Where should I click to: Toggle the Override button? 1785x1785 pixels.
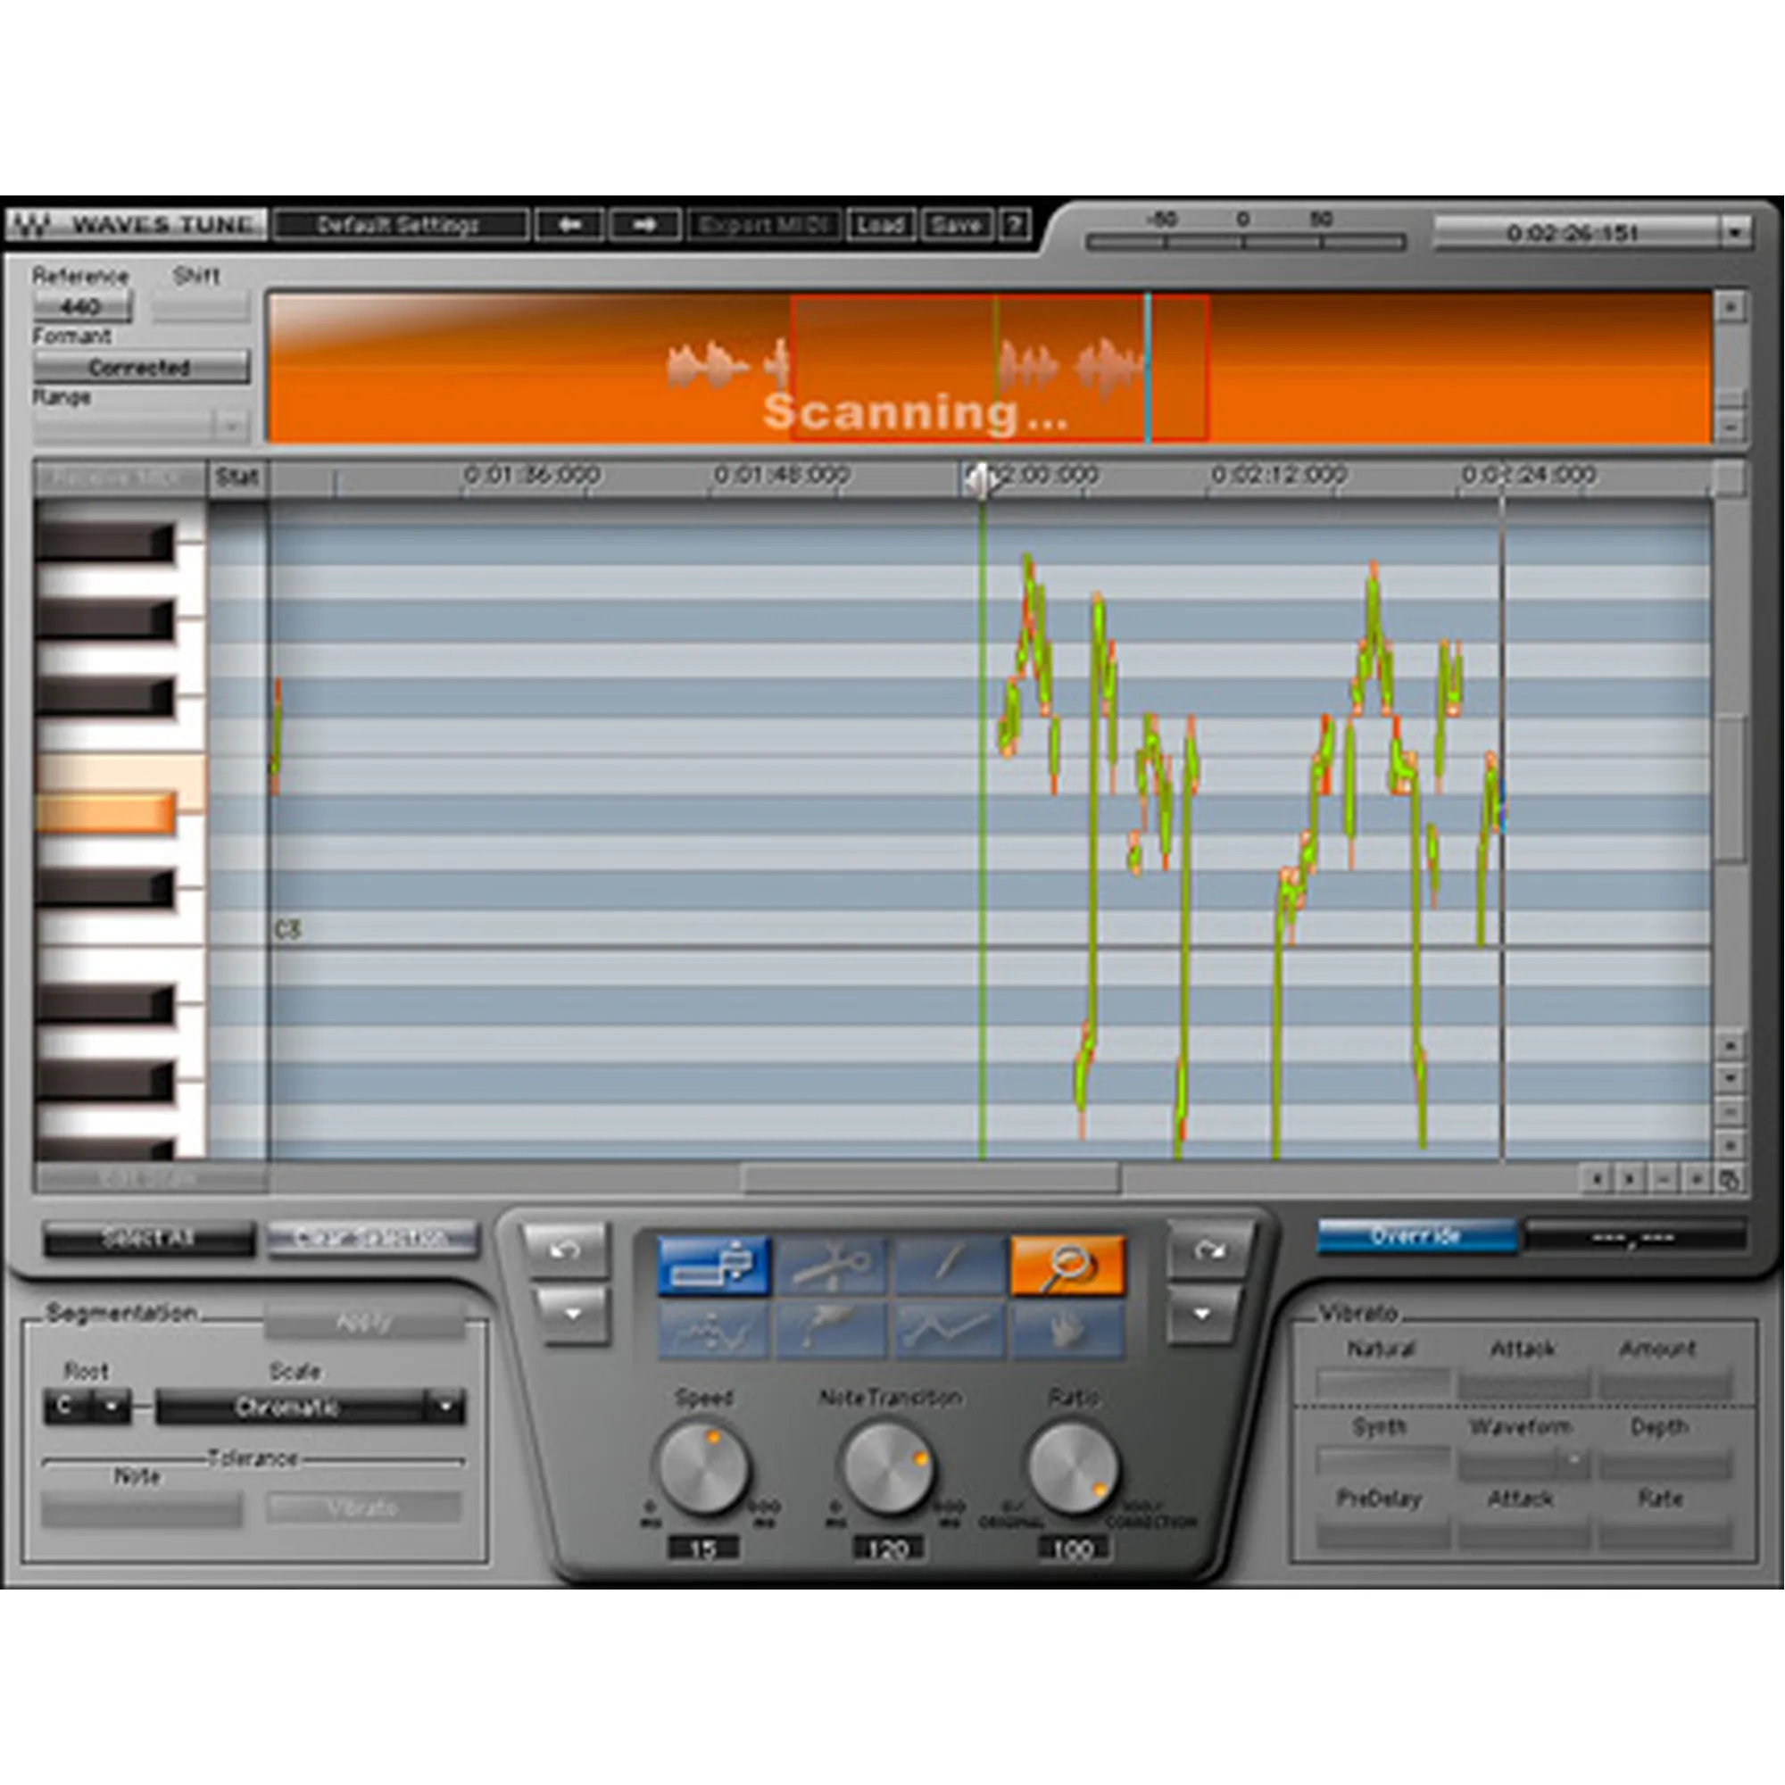1416,1236
